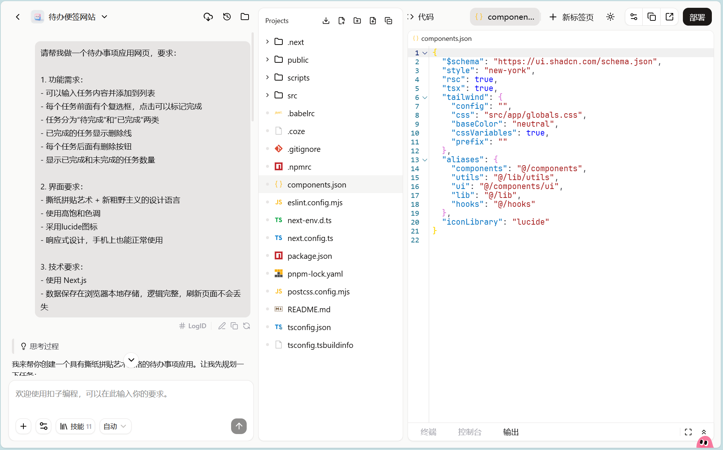Click the send arrow button
This screenshot has width=723, height=450.
tap(239, 426)
